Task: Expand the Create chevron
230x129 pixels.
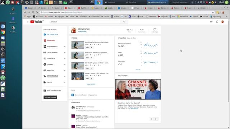Action: pyautogui.click(x=65, y=82)
